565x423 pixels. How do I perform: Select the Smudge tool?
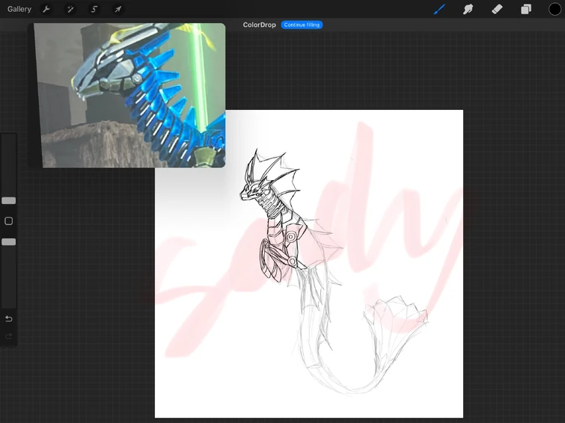tap(468, 10)
